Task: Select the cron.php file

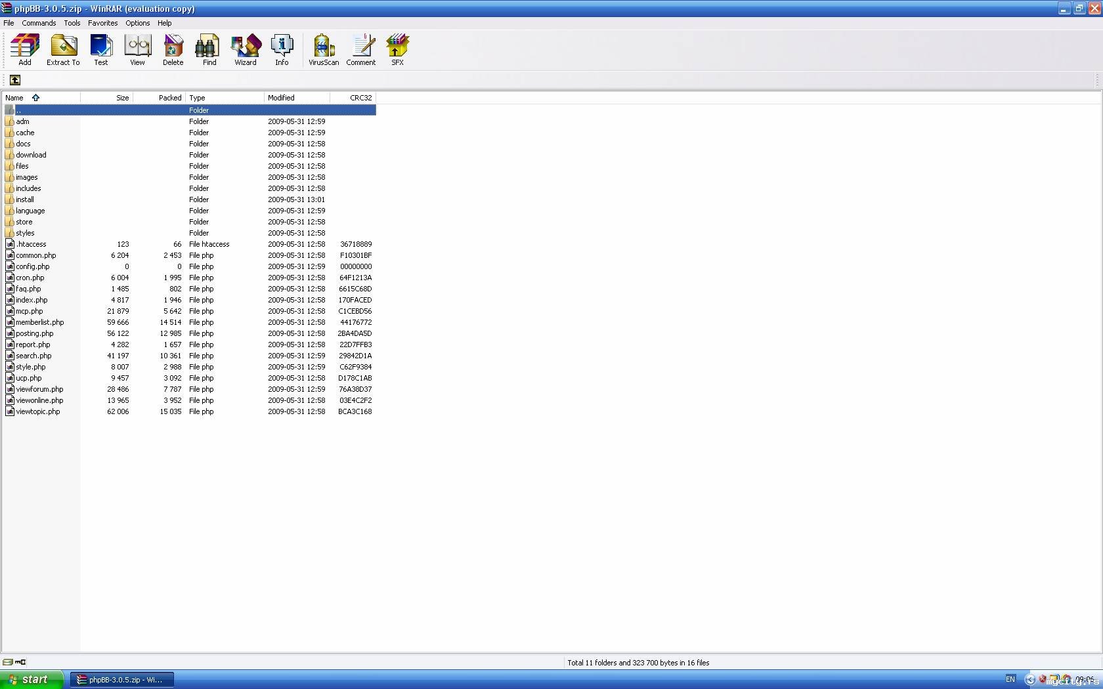Action: tap(30, 278)
